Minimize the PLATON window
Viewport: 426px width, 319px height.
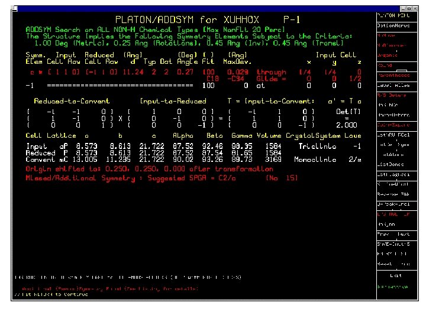pos(403,9)
